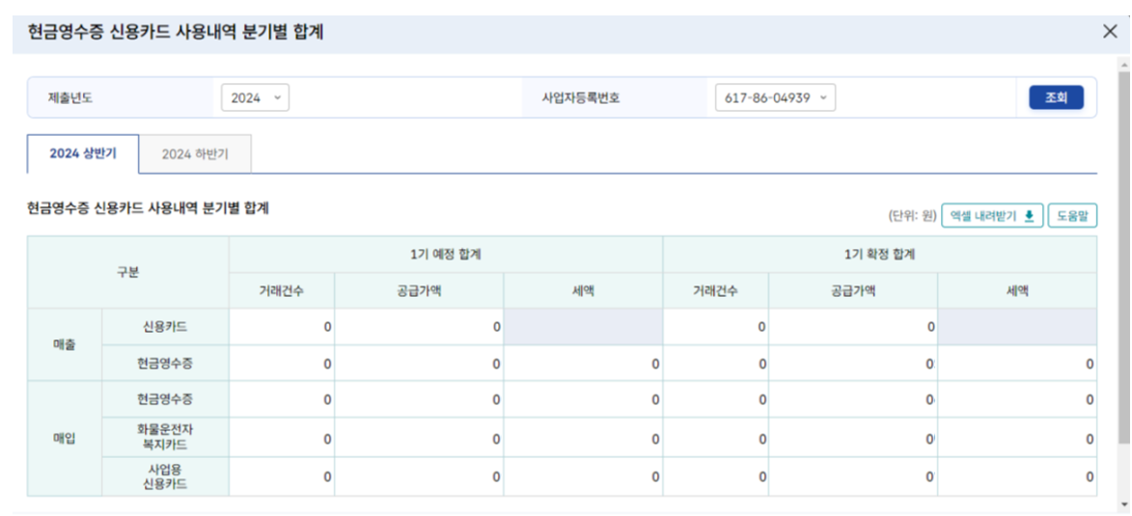Click the scrollbar down arrow
The image size is (1132, 516).
click(1124, 503)
